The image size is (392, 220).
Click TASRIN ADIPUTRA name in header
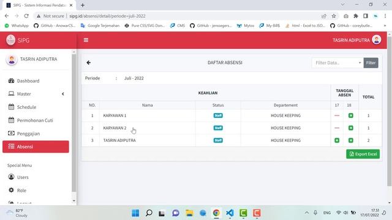pyautogui.click(x=351, y=40)
